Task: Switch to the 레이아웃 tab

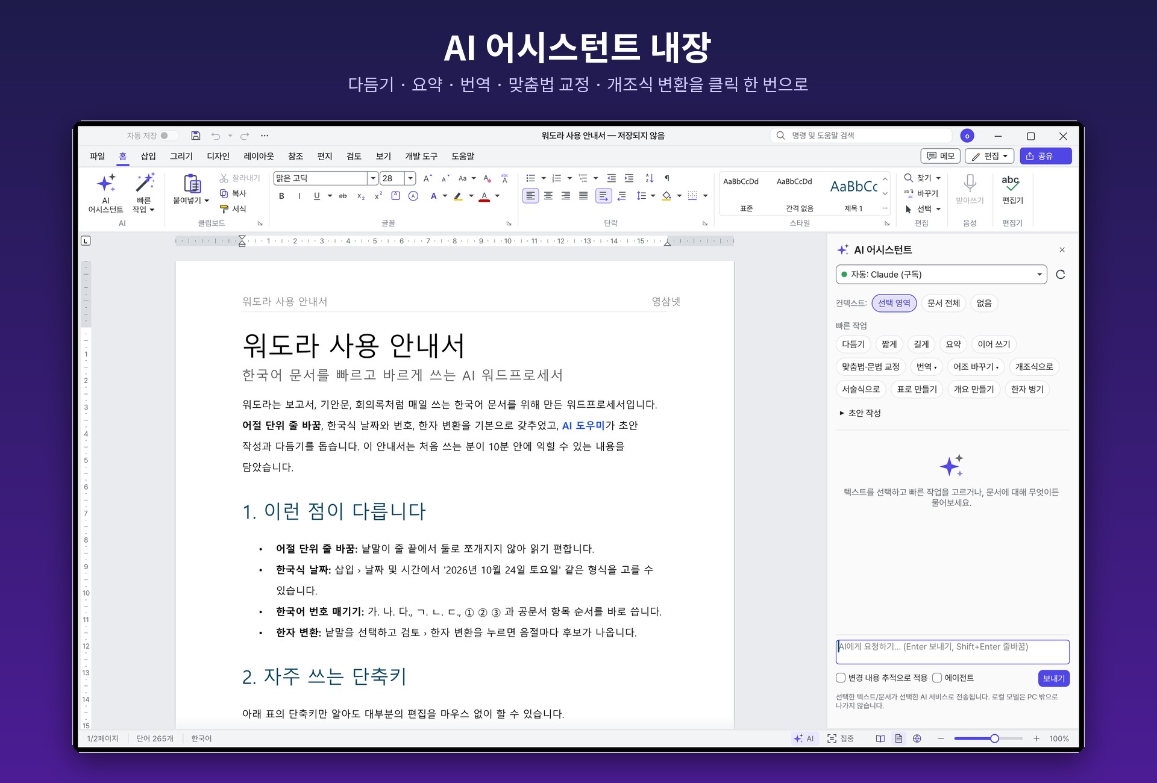Action: click(259, 156)
